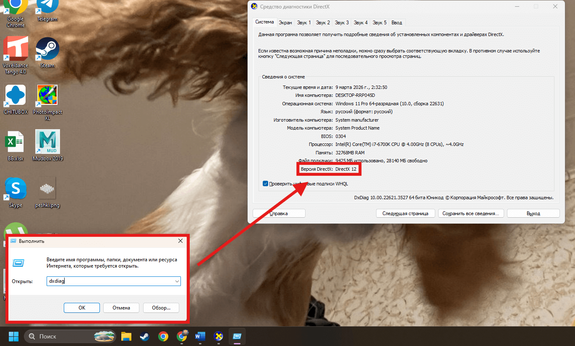Click the Word icon in the taskbar

[x=200, y=336]
